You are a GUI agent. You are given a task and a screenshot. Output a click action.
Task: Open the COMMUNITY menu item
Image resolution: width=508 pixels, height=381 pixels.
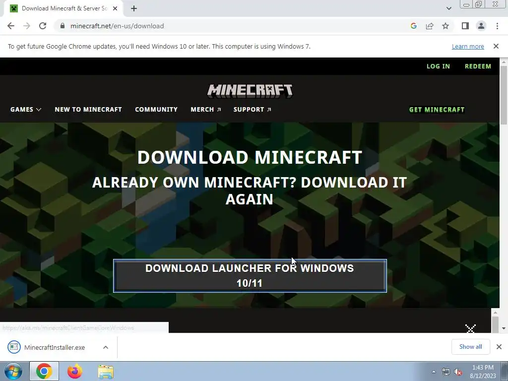point(156,110)
